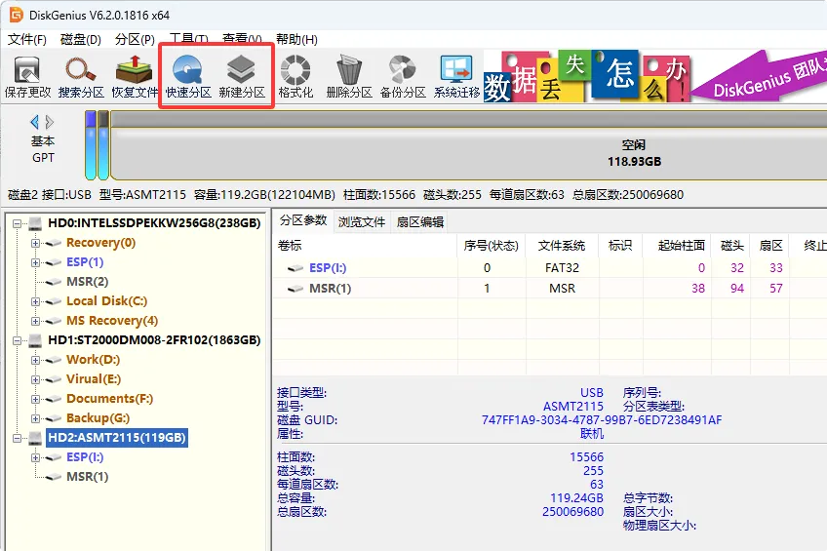The width and height of the screenshot is (827, 551).
Task: Expand the ESP(1) node under HD0
Action: [x=35, y=262]
